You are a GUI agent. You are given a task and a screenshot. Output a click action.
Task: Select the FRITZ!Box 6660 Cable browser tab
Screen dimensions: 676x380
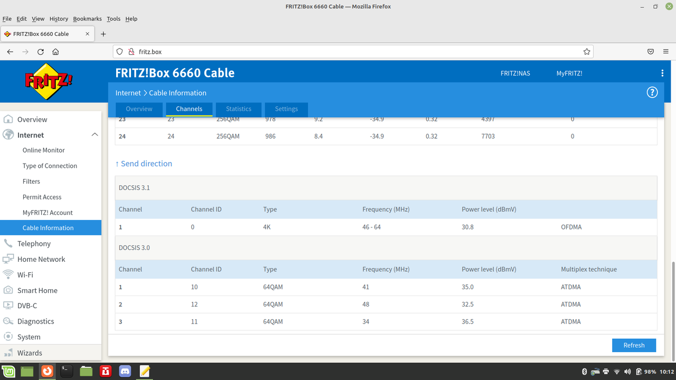48,34
